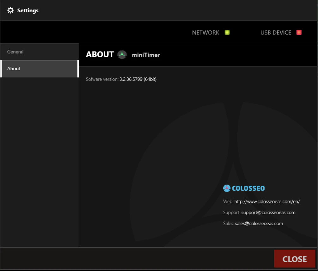This screenshot has width=318, height=272.
Task: Click the red USB DEVICE status indicator
Action: coord(299,33)
